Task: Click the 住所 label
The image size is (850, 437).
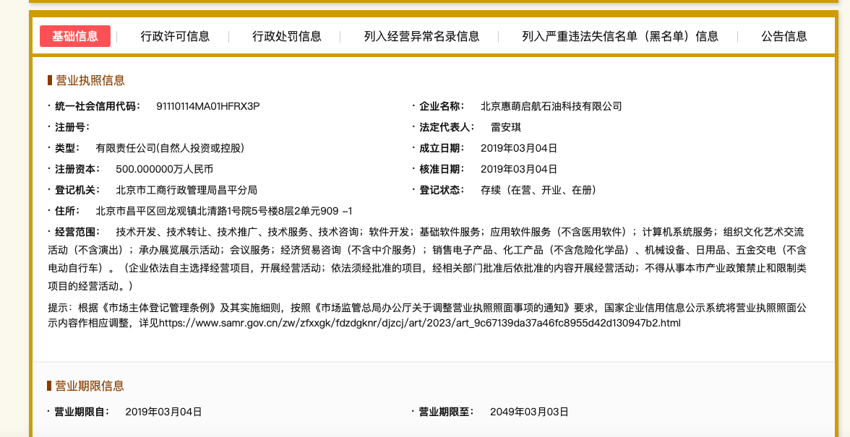Action: point(68,211)
